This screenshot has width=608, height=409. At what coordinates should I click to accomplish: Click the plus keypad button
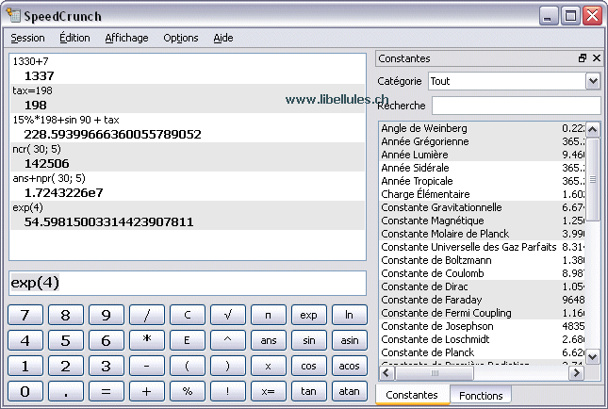(147, 391)
